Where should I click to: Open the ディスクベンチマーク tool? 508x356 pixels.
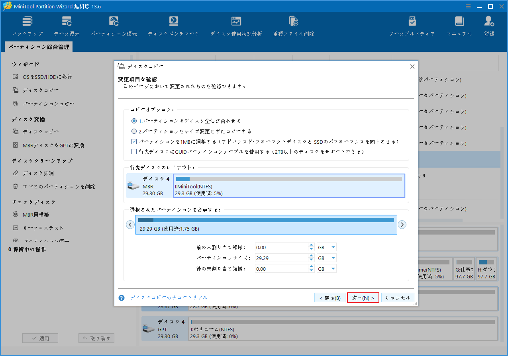[173, 25]
